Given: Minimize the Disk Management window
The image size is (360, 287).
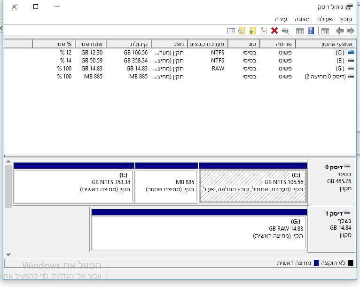Looking at the screenshot, I should pos(57,7).
